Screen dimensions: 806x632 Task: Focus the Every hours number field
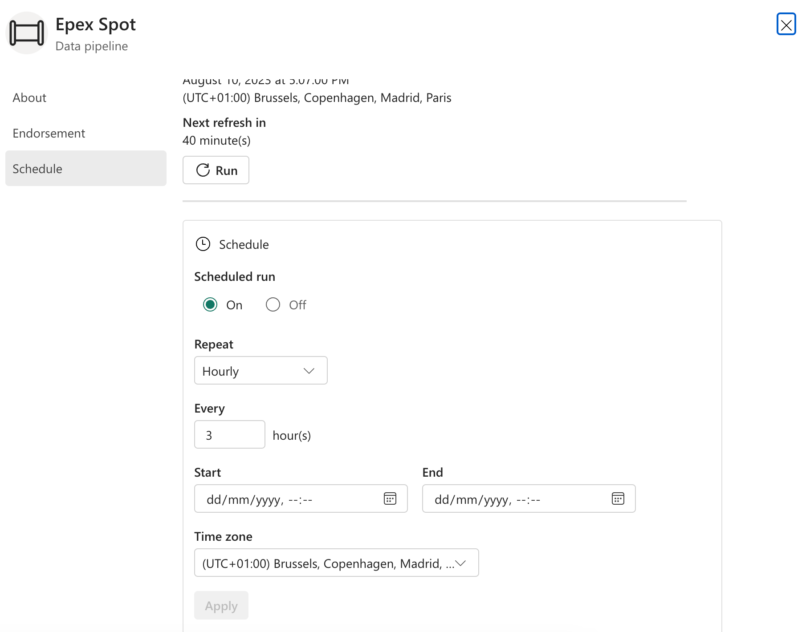click(x=229, y=435)
